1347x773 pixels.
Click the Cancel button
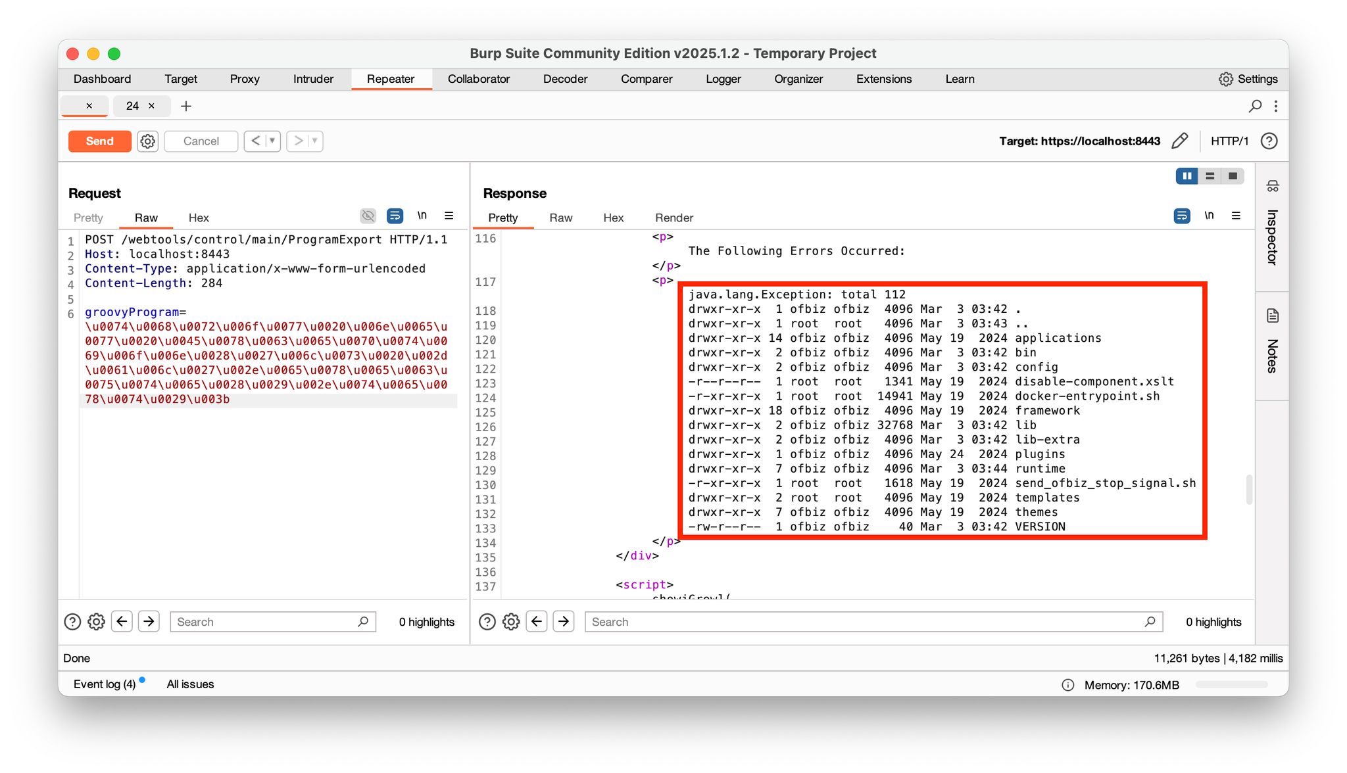(x=201, y=141)
